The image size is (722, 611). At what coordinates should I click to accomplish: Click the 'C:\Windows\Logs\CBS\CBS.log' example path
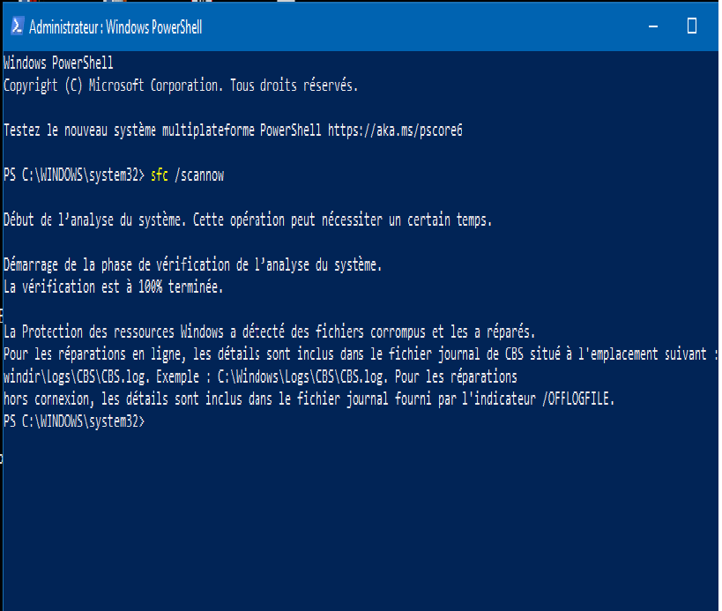301,376
